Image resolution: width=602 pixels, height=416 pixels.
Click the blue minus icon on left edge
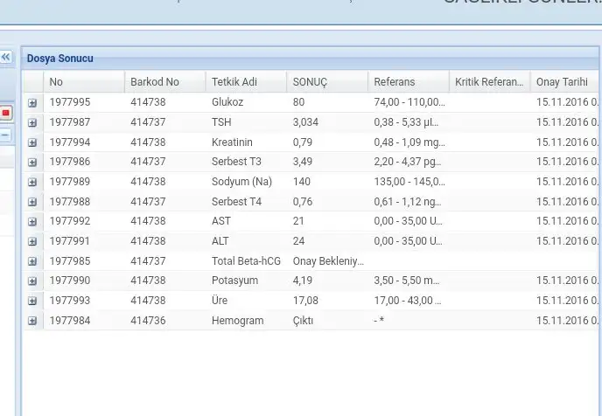pos(5,135)
